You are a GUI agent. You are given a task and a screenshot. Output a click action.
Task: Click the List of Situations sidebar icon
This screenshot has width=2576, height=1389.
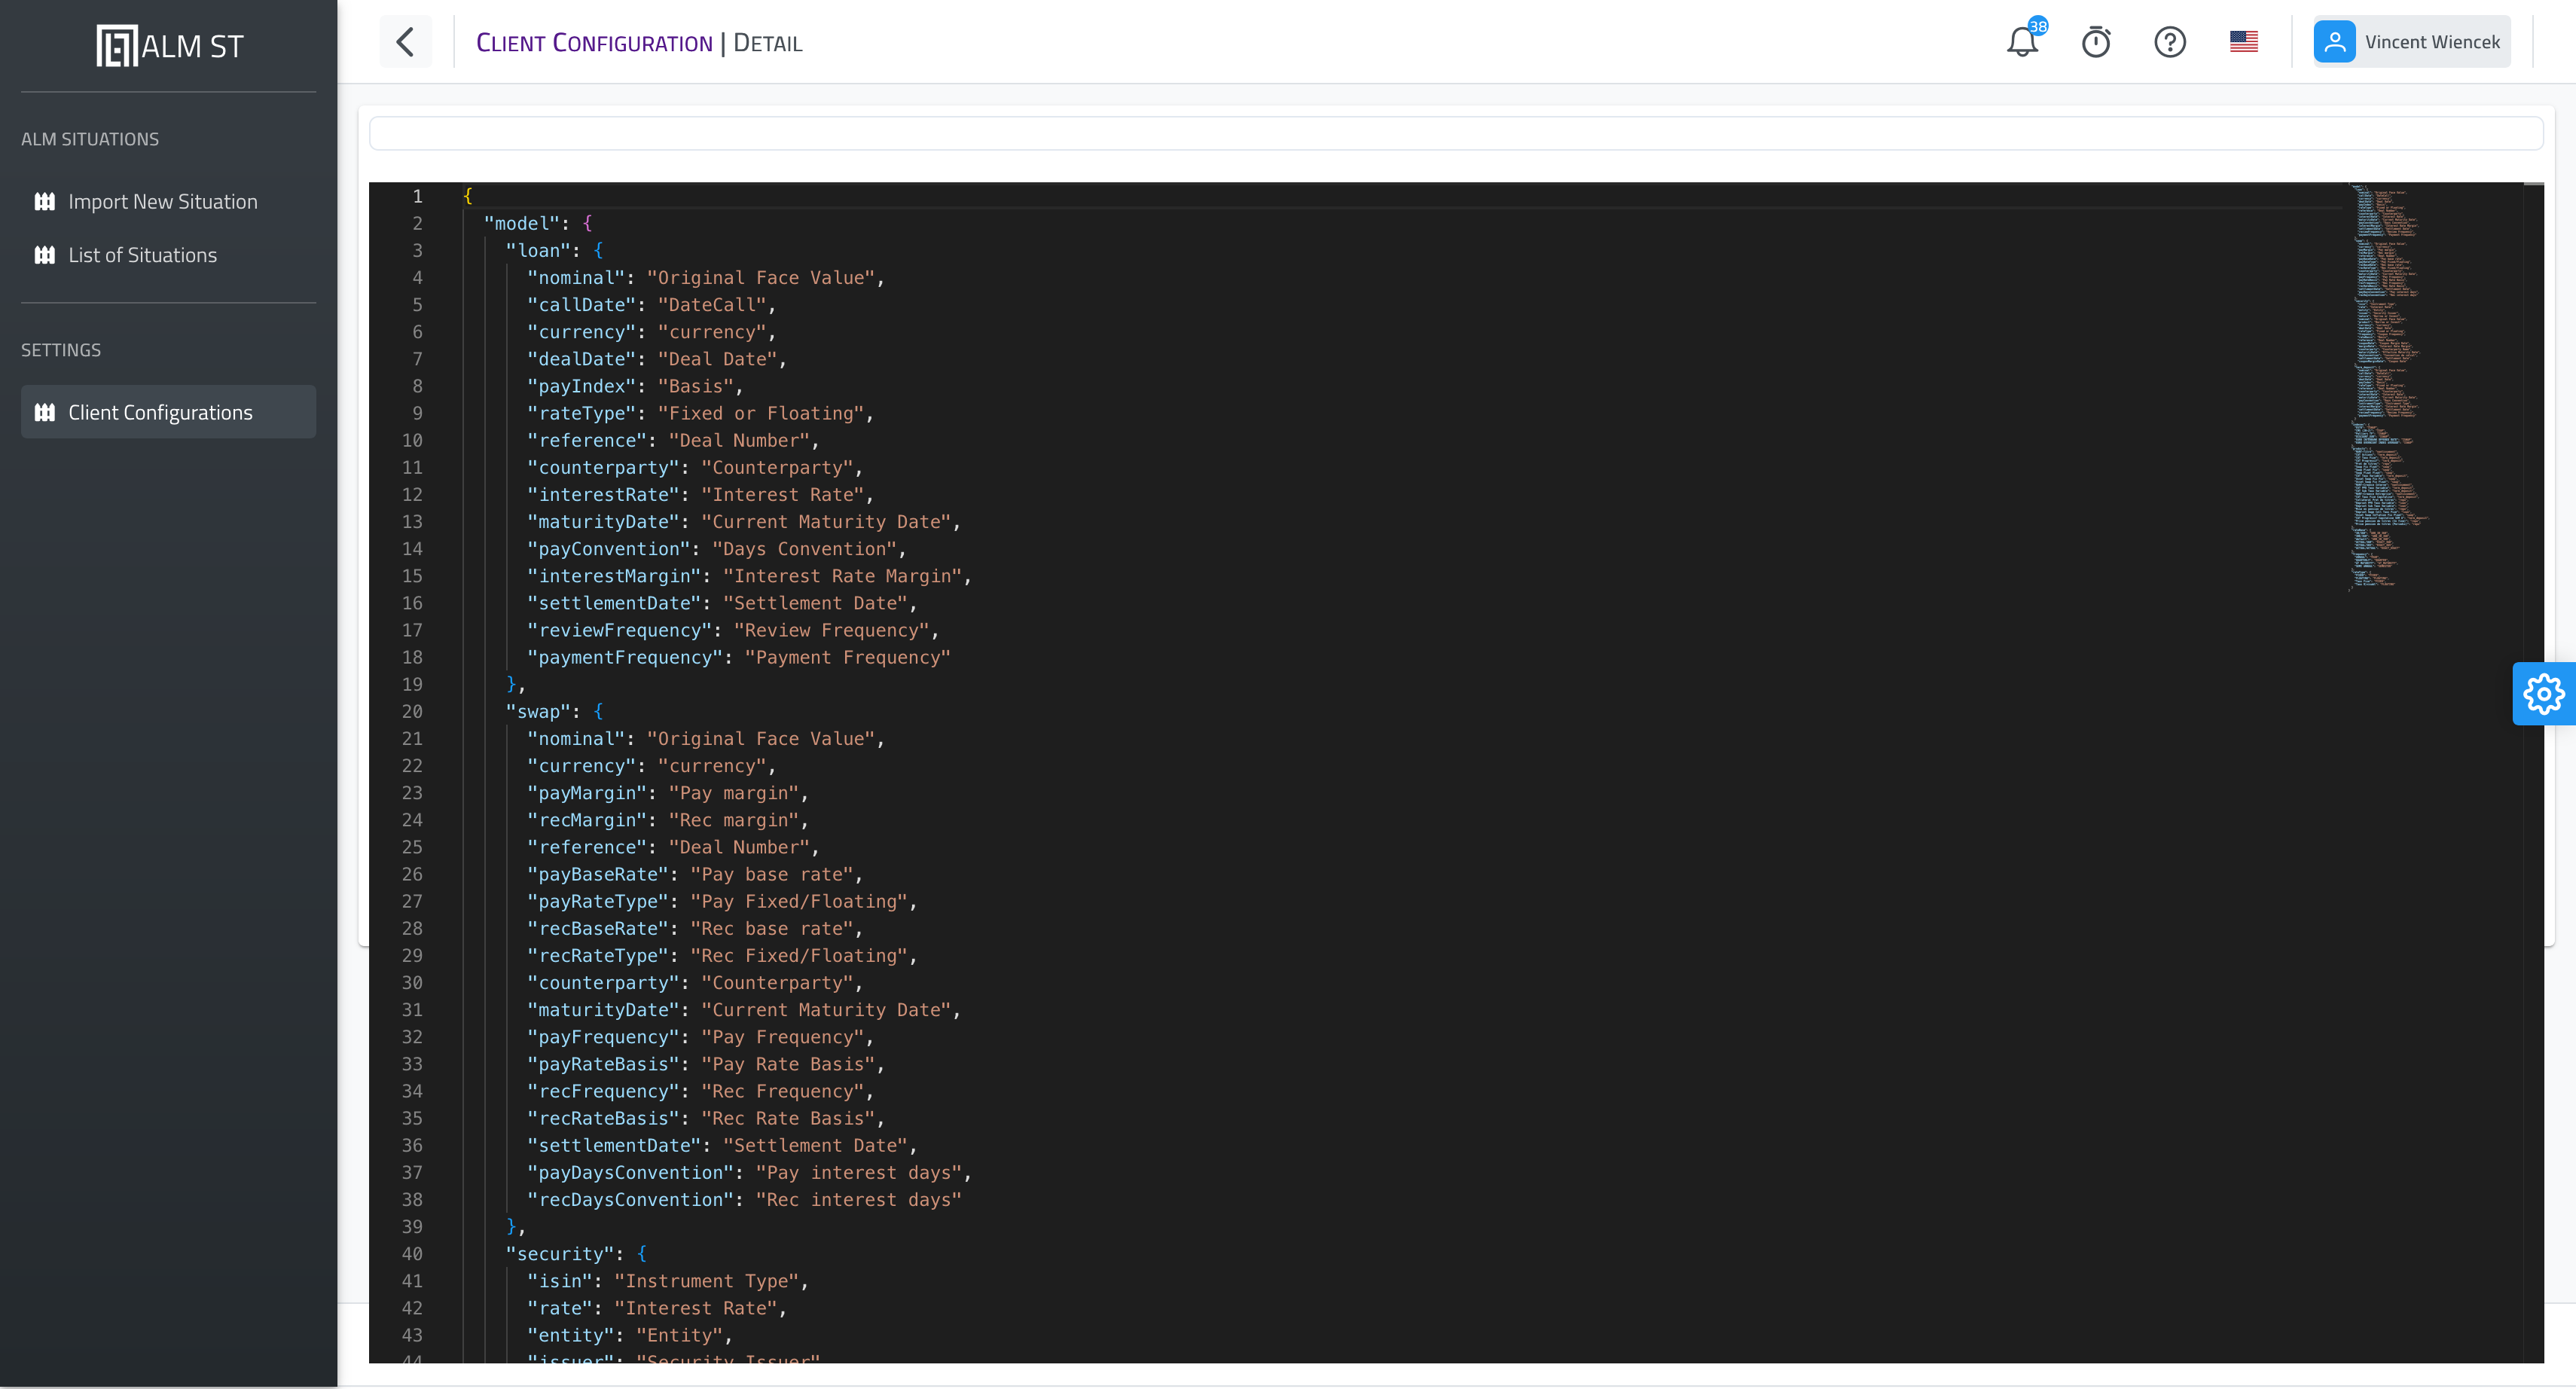point(44,255)
